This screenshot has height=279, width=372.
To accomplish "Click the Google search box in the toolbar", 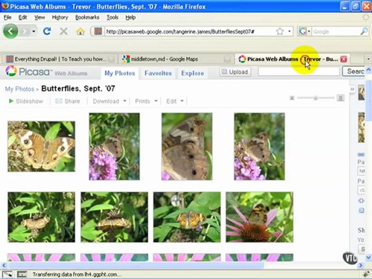I will click(335, 31).
